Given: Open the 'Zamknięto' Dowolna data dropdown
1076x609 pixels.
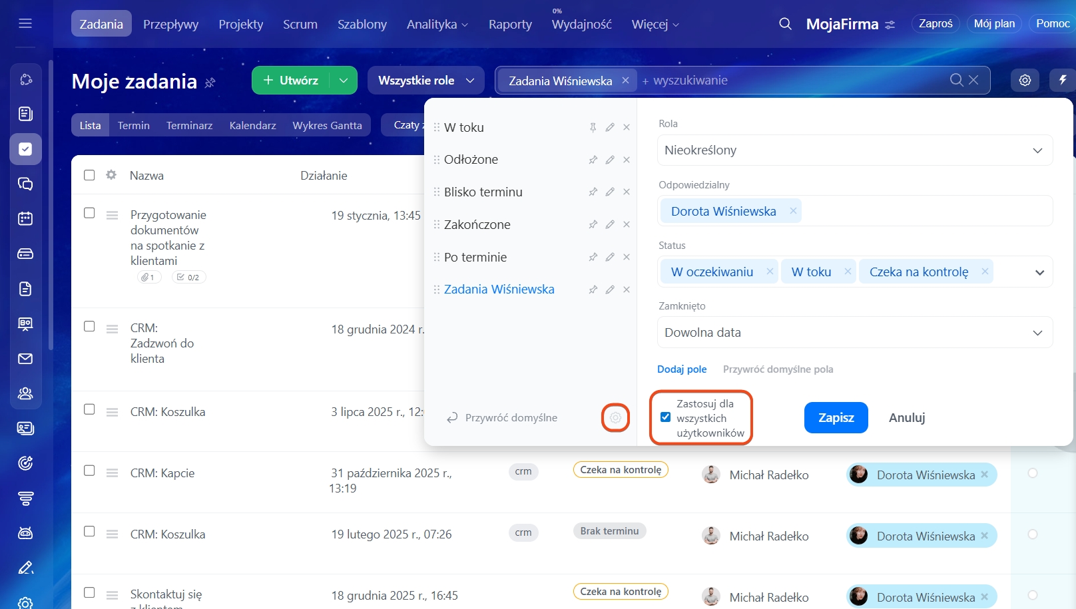Looking at the screenshot, I should pos(854,333).
